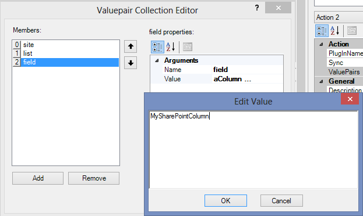The height and width of the screenshot is (216, 363).
Task: Add a new valuepair member
Action: tap(38, 178)
